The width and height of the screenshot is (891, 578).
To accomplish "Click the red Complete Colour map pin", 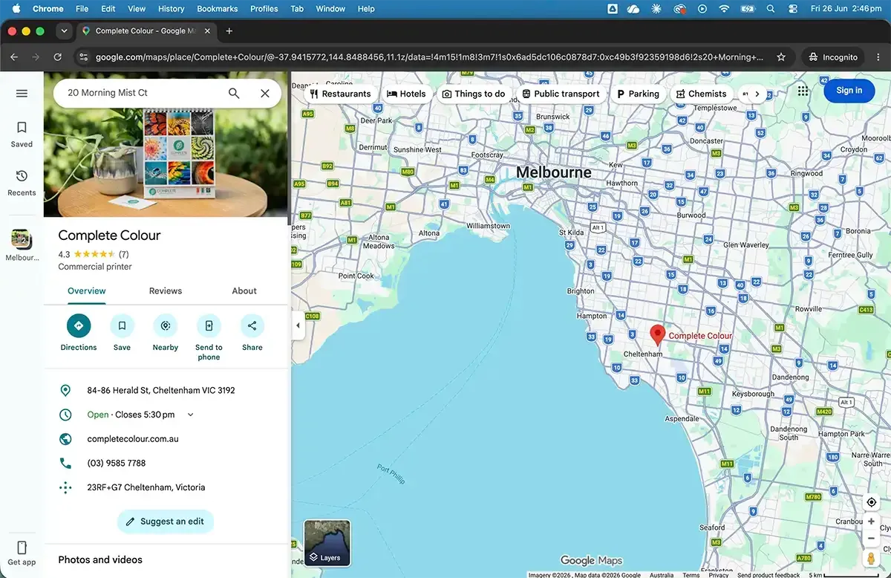I will pyautogui.click(x=657, y=335).
